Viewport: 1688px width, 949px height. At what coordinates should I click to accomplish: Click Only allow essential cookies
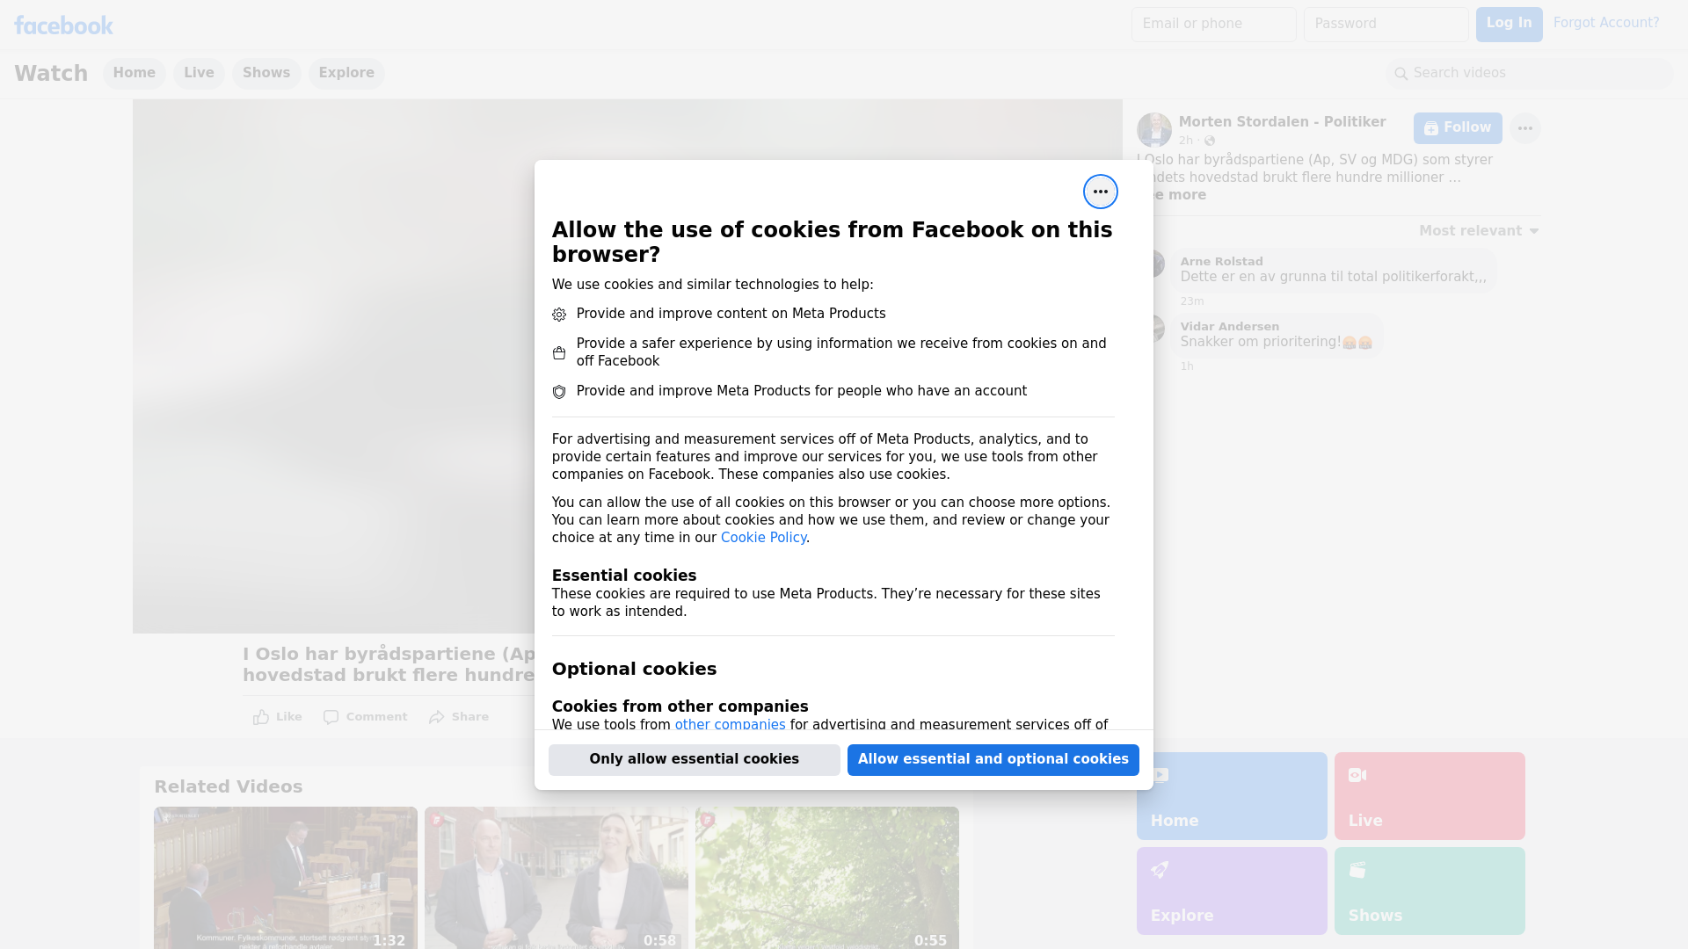[x=695, y=759]
